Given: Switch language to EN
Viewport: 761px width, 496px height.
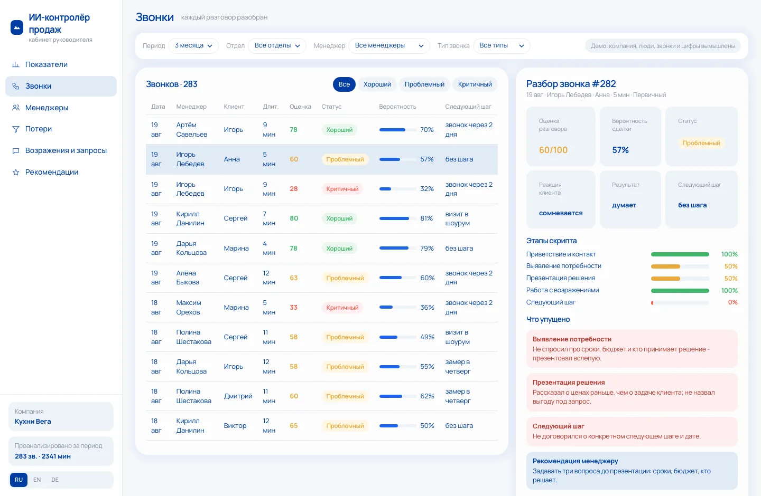Looking at the screenshot, I should coord(37,480).
